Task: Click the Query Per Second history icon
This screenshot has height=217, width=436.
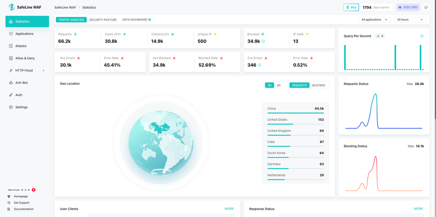Action: coord(422,36)
